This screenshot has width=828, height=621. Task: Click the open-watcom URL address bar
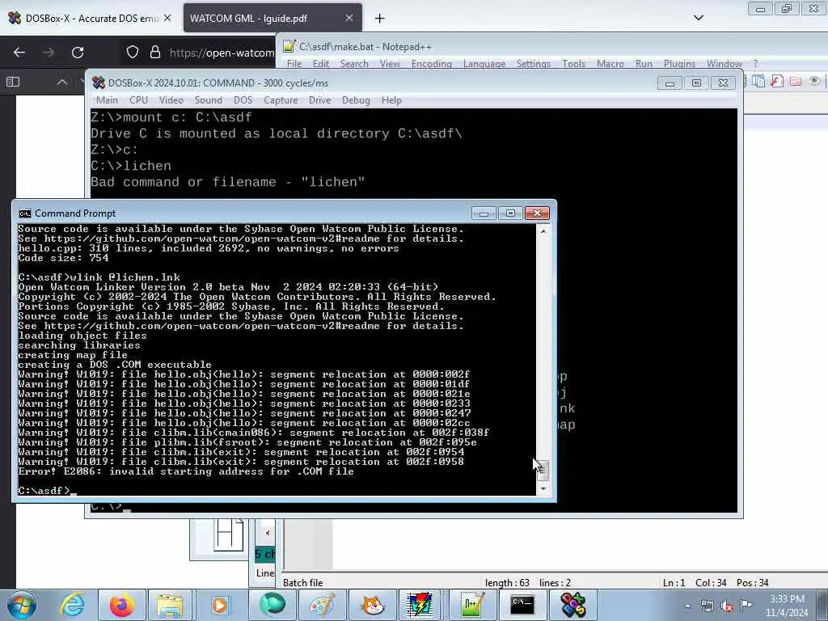point(222,53)
